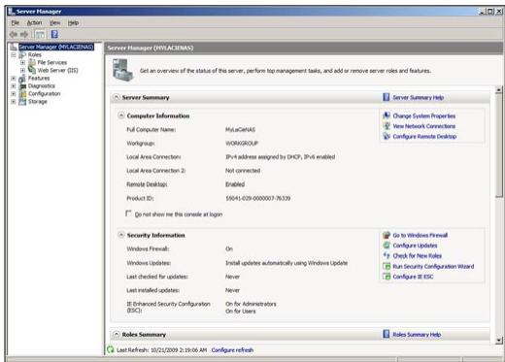Open the File menu
The height and width of the screenshot is (362, 505).
tap(16, 22)
